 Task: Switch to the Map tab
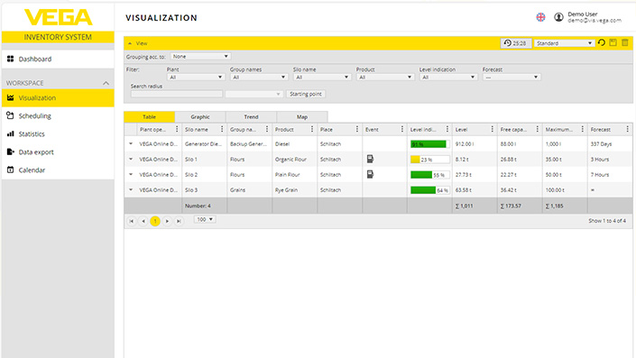pyautogui.click(x=302, y=116)
